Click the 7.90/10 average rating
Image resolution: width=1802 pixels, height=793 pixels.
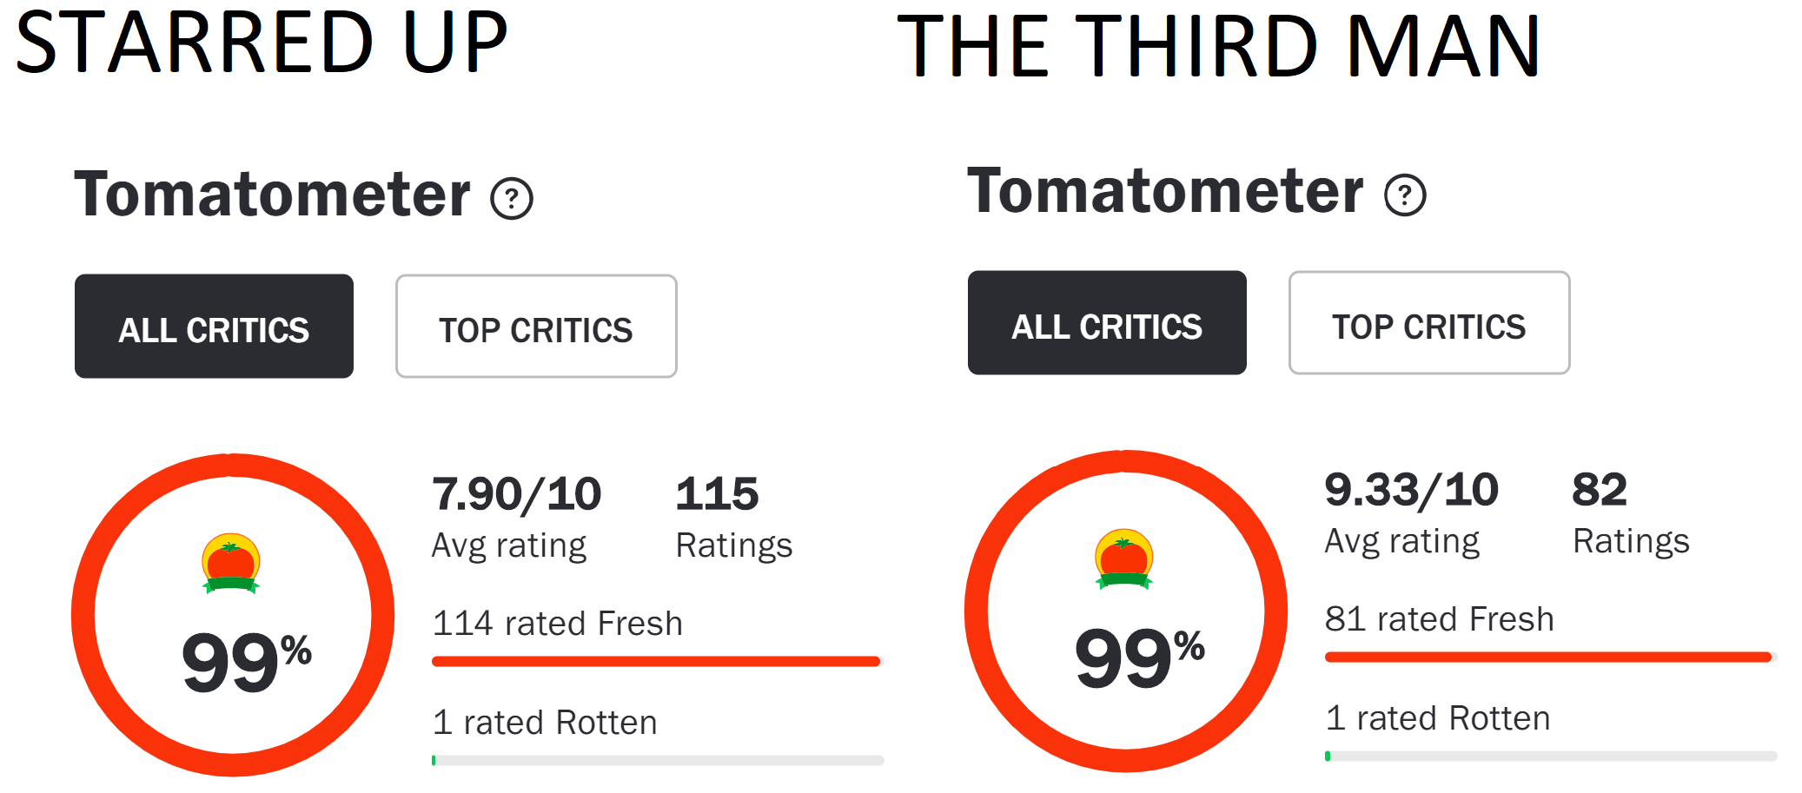point(517,494)
